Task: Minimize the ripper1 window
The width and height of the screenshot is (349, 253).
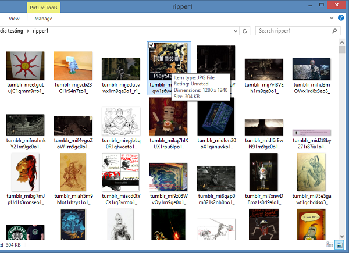Action: (310, 5)
